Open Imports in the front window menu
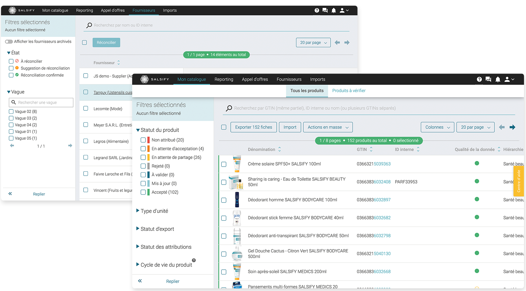Viewport: 526px width, 291px height. [x=318, y=79]
